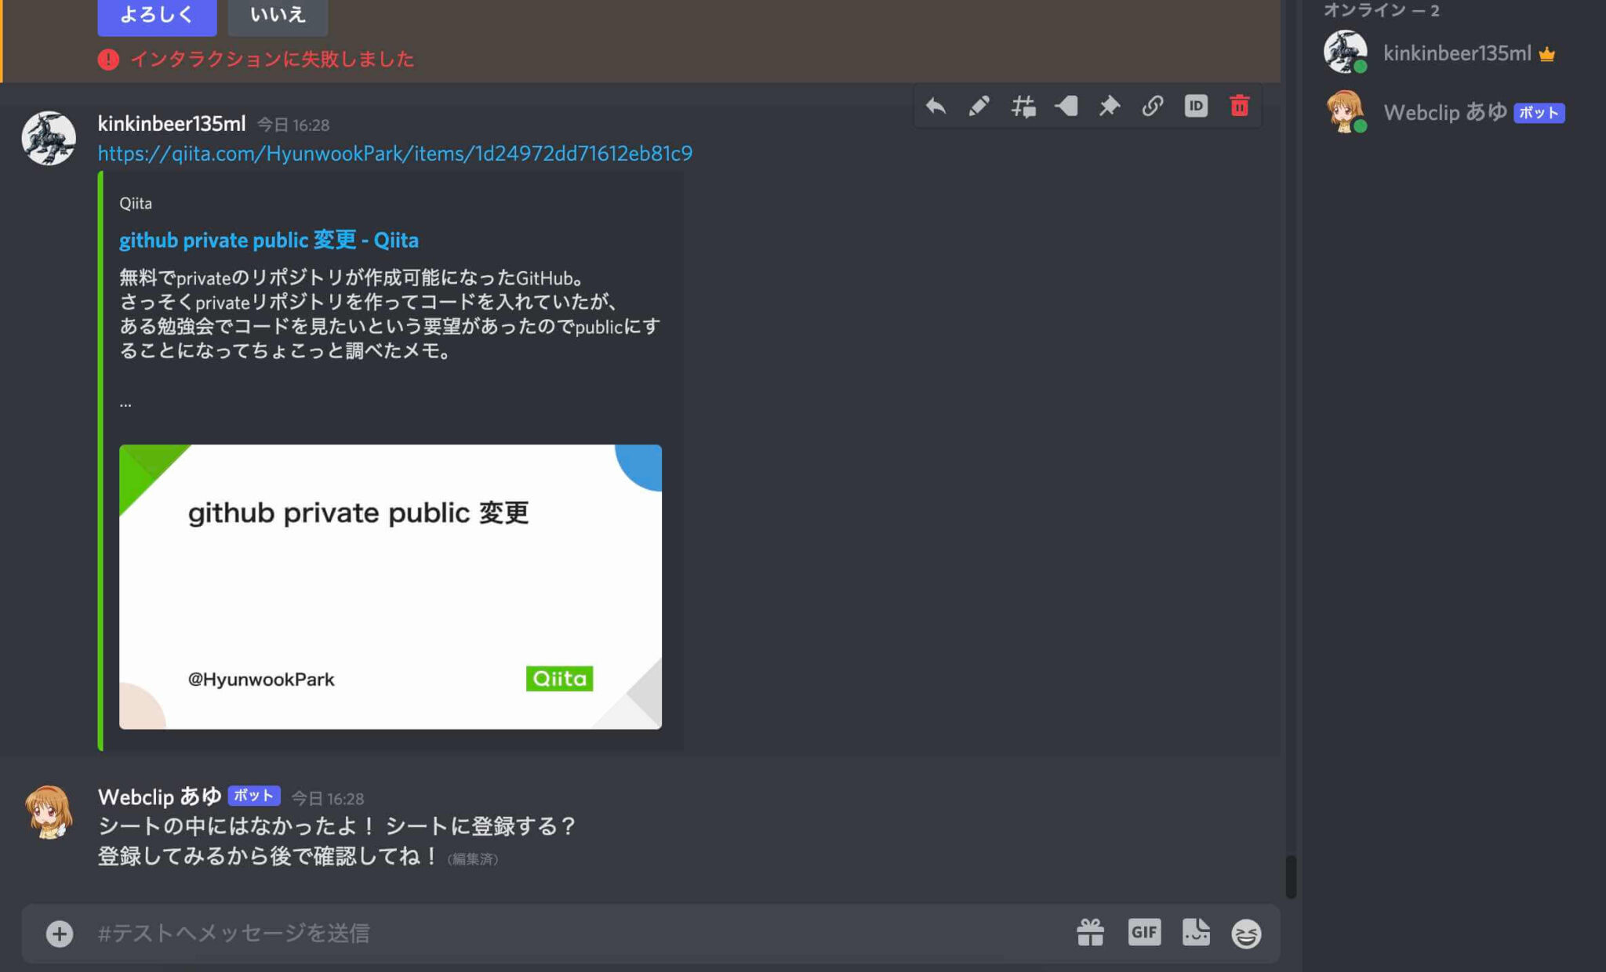Delete the message via trash icon
The width and height of the screenshot is (1606, 972).
[x=1239, y=105]
